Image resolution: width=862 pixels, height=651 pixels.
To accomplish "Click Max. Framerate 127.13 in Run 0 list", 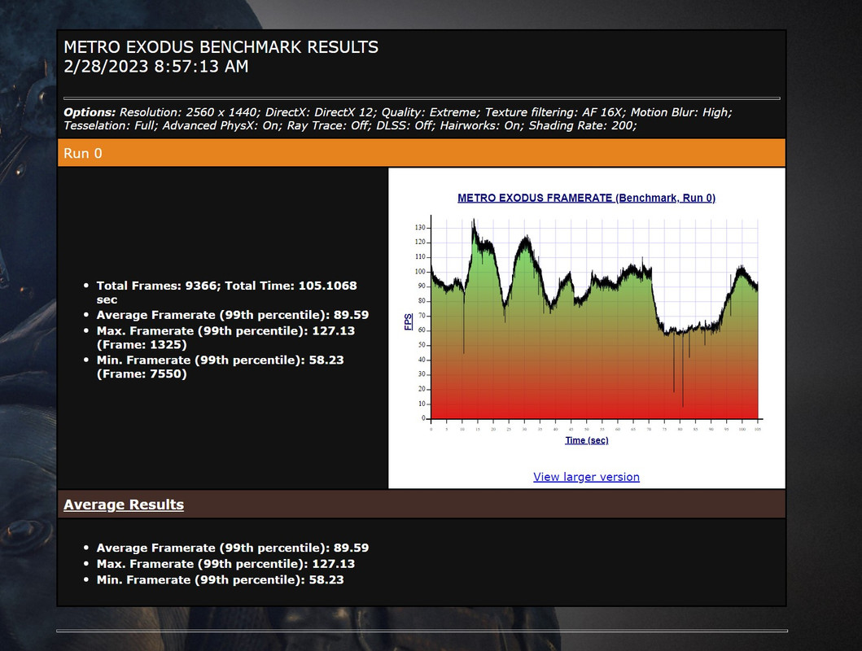I will [225, 330].
